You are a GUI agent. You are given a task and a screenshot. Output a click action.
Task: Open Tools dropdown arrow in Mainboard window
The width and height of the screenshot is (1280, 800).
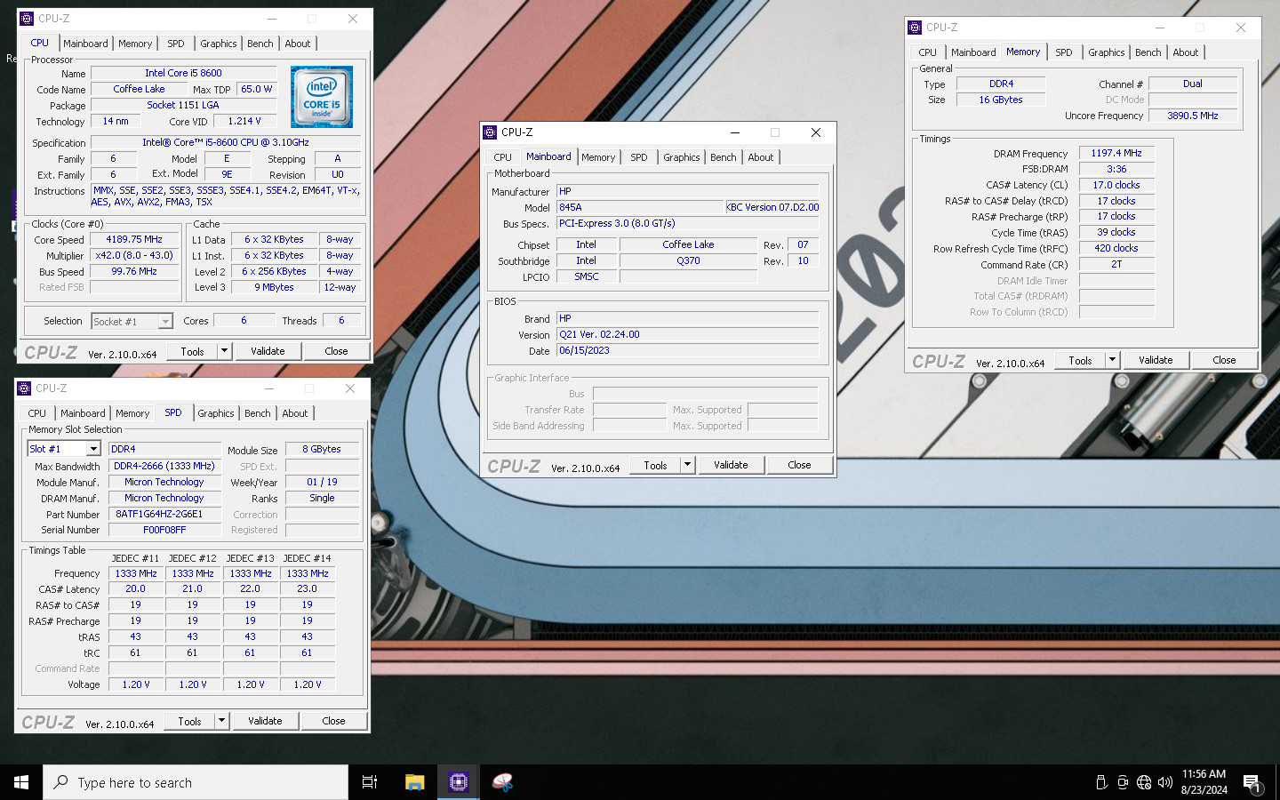click(x=687, y=465)
